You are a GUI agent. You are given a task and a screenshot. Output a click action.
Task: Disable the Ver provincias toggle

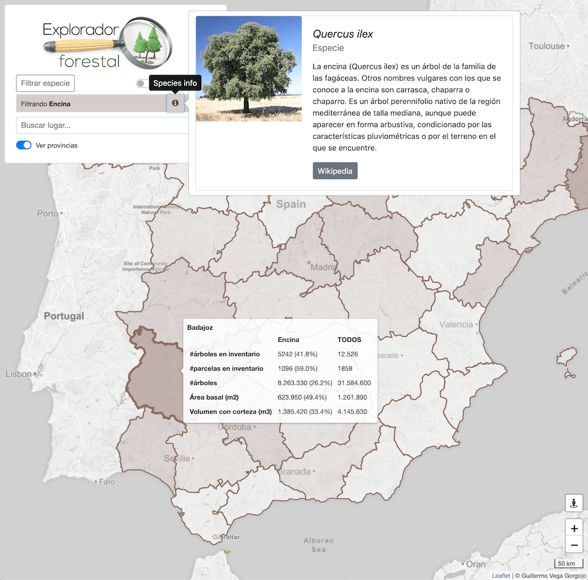(x=24, y=145)
